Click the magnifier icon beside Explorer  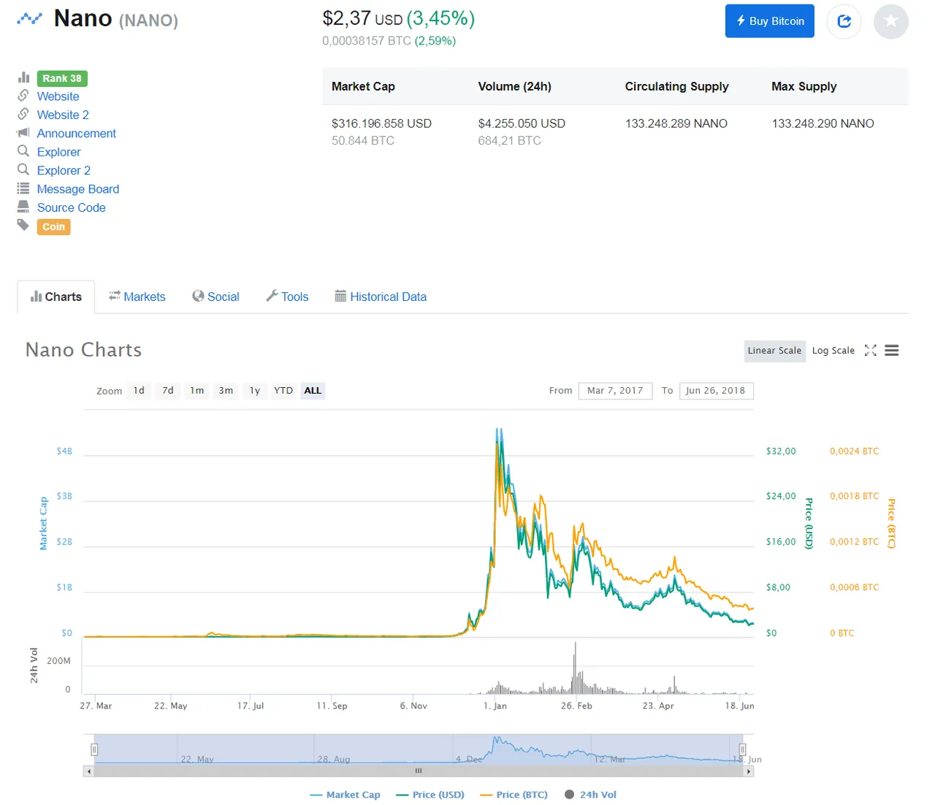pos(23,151)
